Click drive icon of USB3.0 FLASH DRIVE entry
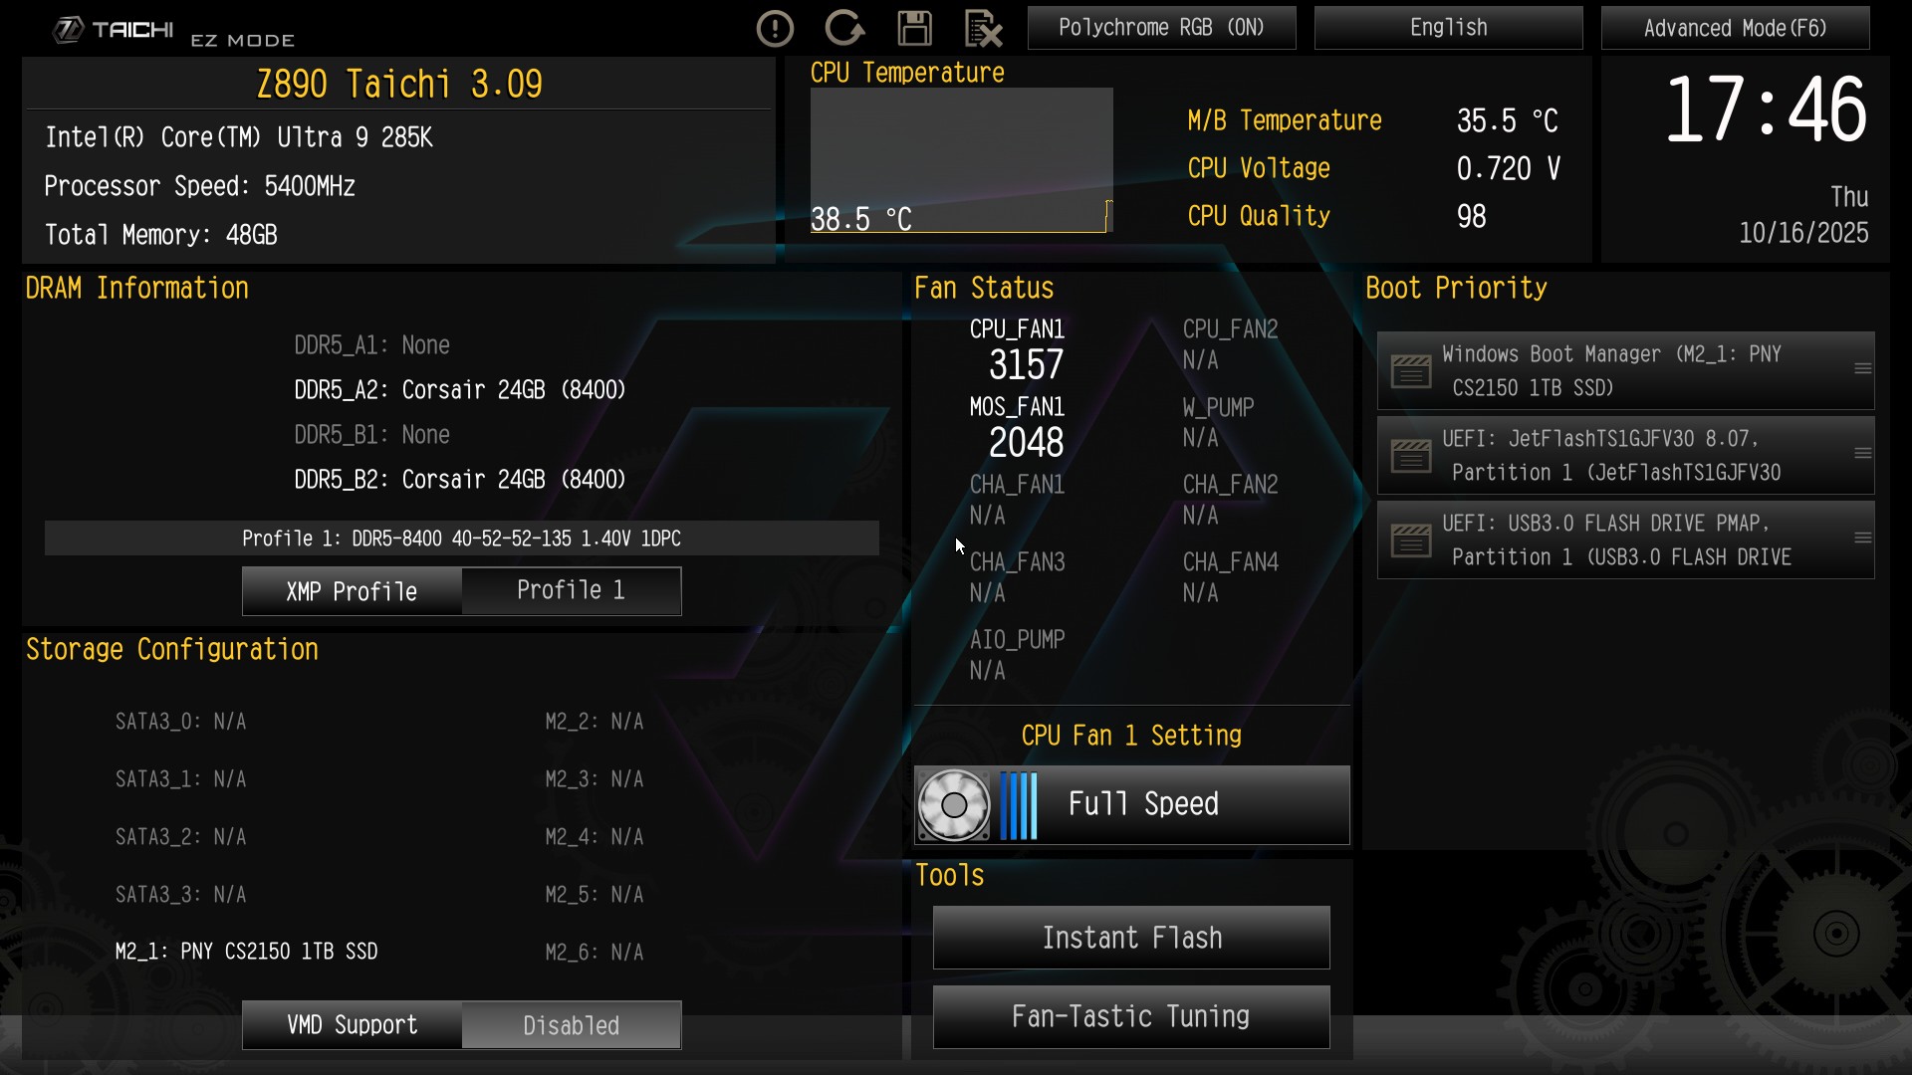This screenshot has height=1075, width=1912. pyautogui.click(x=1411, y=540)
